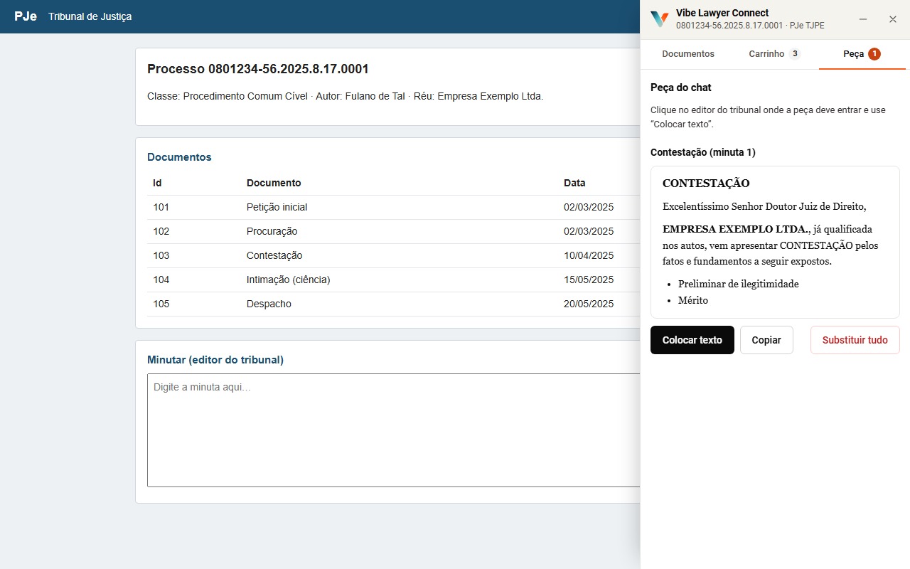This screenshot has width=910, height=569.
Task: Click the 10/04/2025 date cell
Action: coord(589,256)
